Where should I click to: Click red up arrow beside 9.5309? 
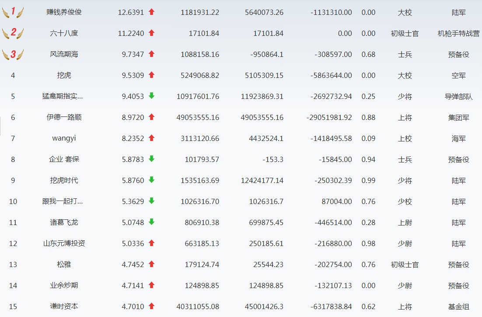pos(151,75)
